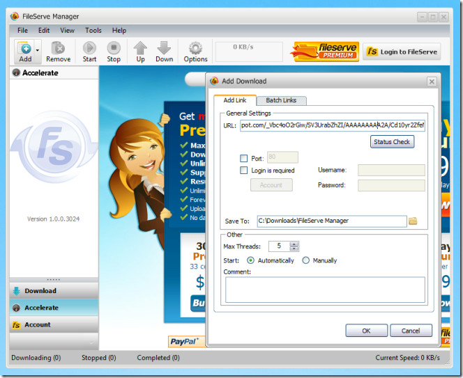Image resolution: width=463 pixels, height=378 pixels.
Task: Click the Add Download dialog title icon
Action: pyautogui.click(x=214, y=81)
